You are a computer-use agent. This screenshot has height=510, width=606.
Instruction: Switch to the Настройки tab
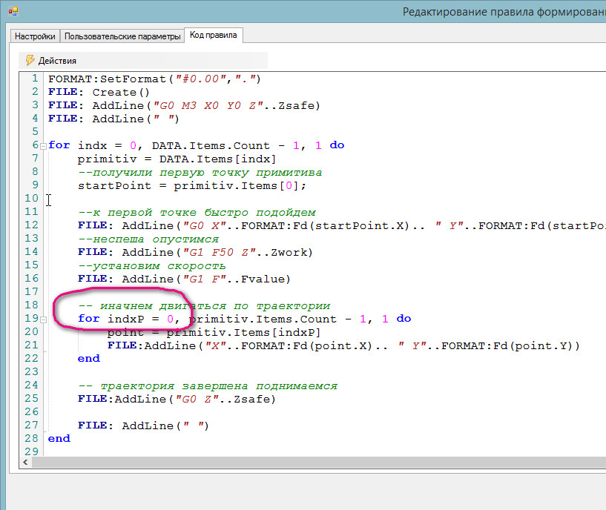[35, 36]
